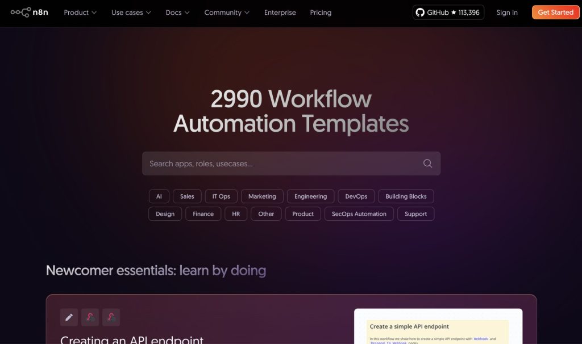Expand the Use cases dropdown menu
The image size is (582, 344).
point(131,12)
